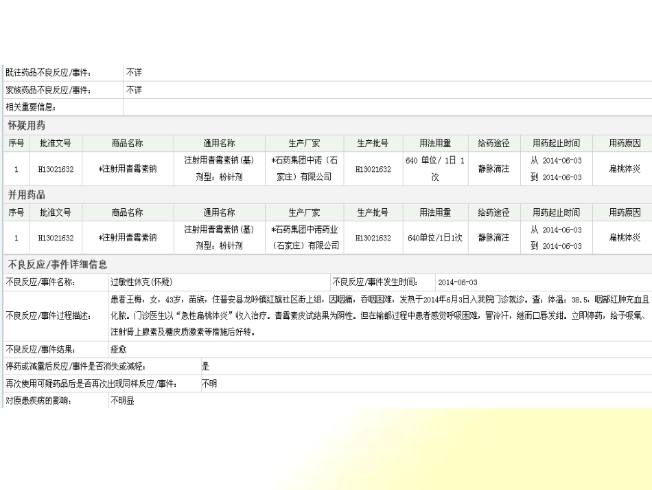This screenshot has width=652, height=490.
Task: Click 扁桃体炎 reason in 怀疑用药 row
Action: pos(625,168)
